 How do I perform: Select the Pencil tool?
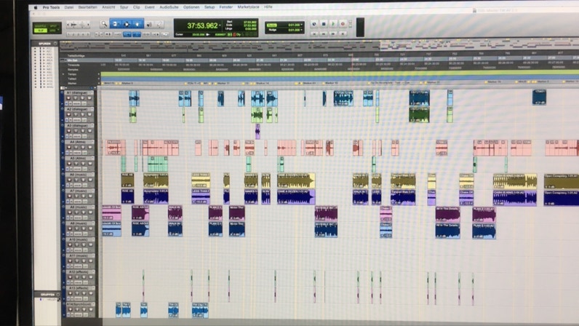pyautogui.click(x=159, y=24)
